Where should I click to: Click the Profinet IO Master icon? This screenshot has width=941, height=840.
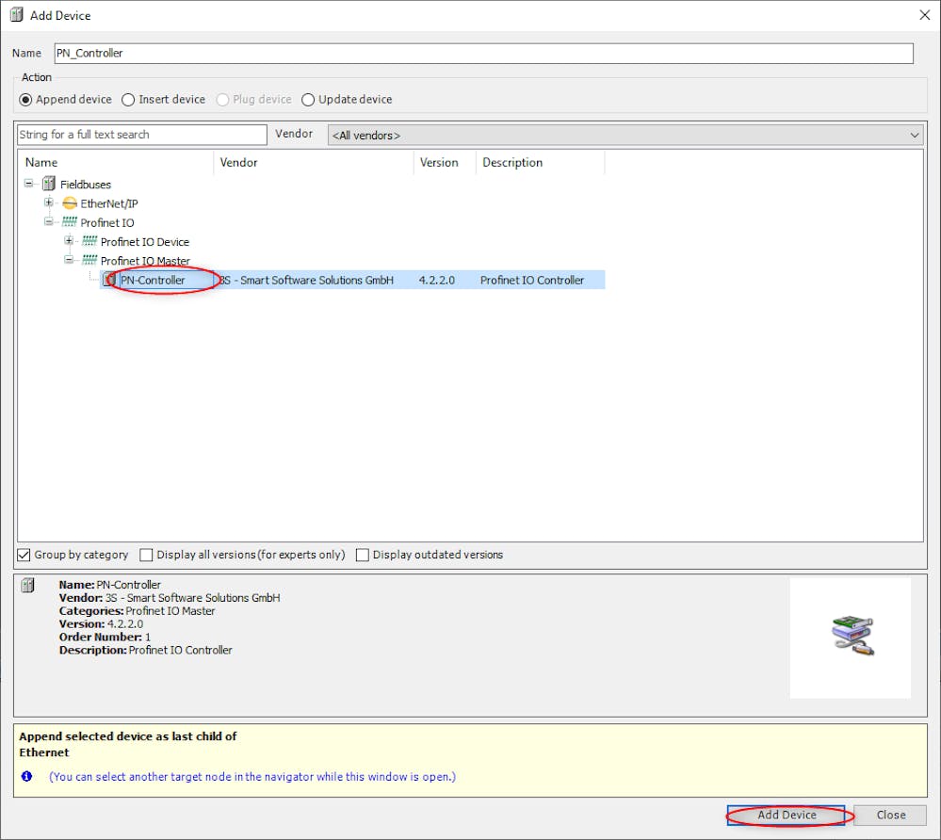pyautogui.click(x=89, y=261)
